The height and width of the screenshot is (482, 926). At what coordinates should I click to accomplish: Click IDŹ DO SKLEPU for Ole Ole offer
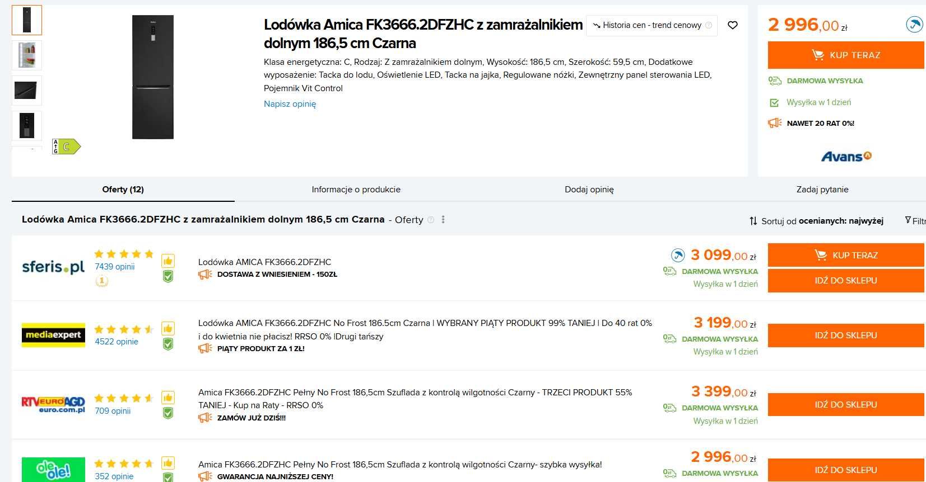click(x=846, y=470)
